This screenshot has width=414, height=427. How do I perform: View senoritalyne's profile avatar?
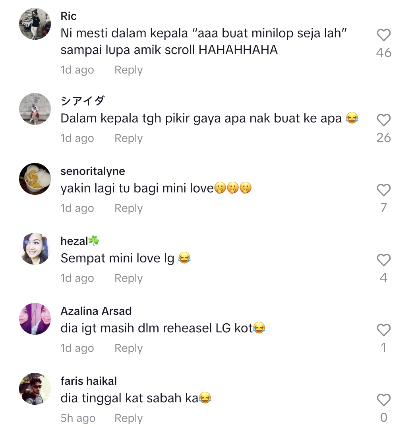tap(35, 179)
